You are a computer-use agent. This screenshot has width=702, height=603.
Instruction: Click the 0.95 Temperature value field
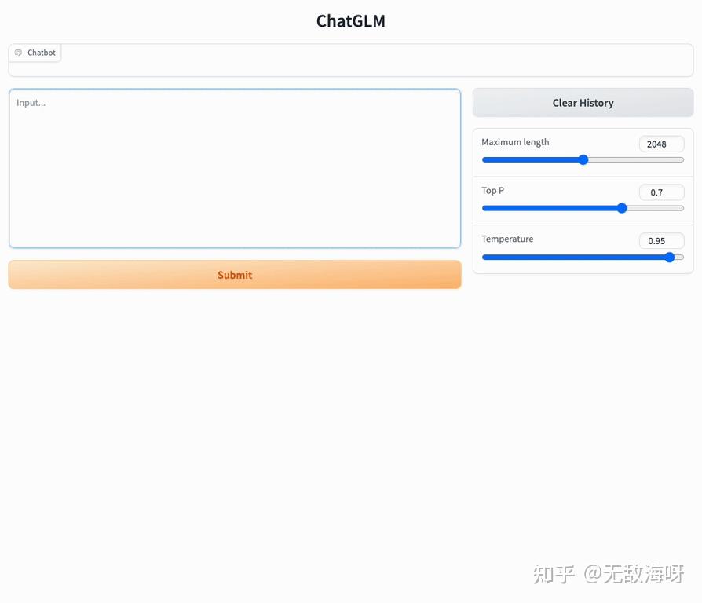coord(661,240)
